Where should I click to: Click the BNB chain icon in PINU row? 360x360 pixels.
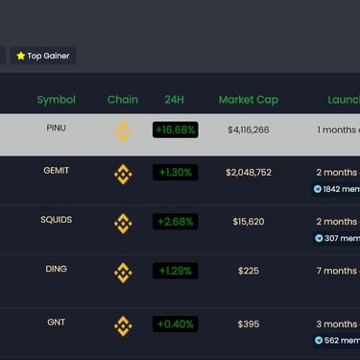(123, 132)
